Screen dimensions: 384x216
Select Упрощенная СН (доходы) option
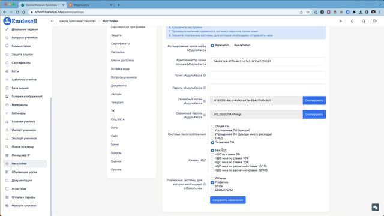(x=212, y=130)
